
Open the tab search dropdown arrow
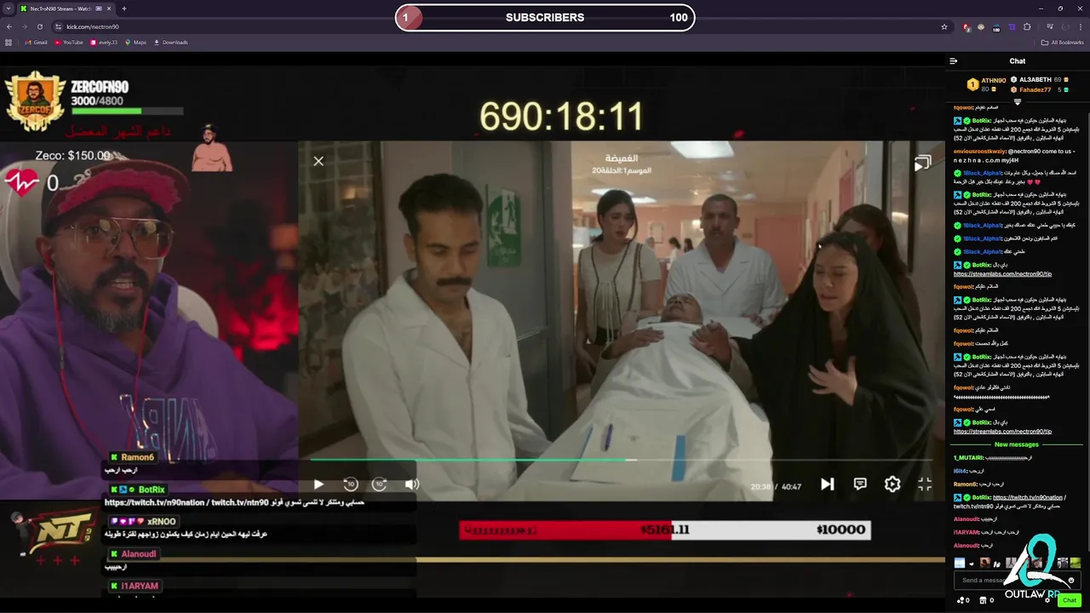tap(9, 9)
